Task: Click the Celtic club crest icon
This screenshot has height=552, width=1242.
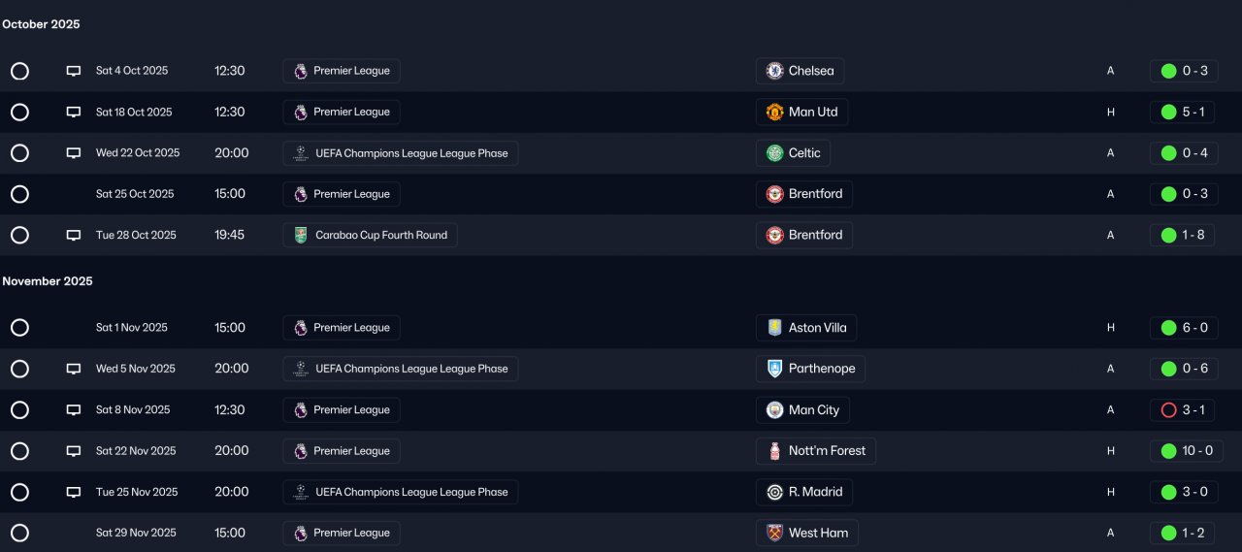Action: [x=774, y=153]
